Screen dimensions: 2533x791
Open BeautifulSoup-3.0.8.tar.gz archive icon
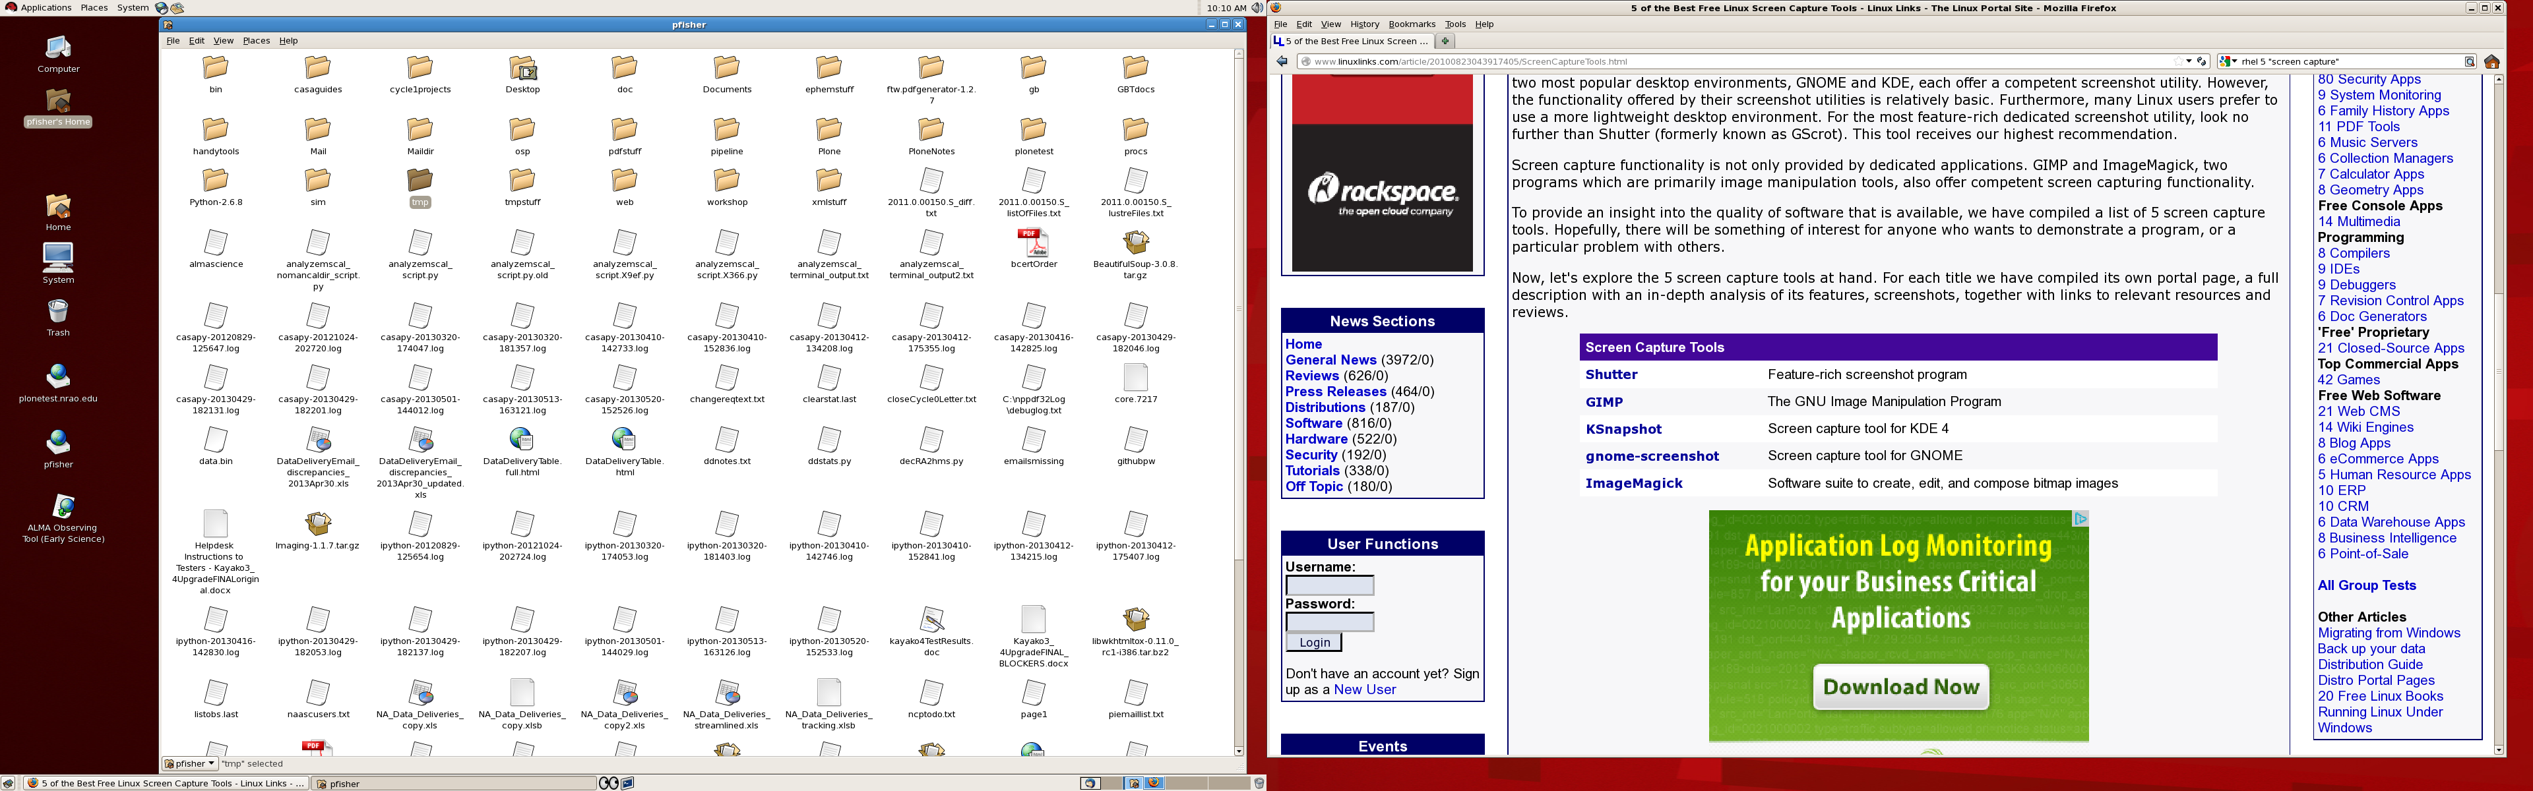tap(1135, 242)
